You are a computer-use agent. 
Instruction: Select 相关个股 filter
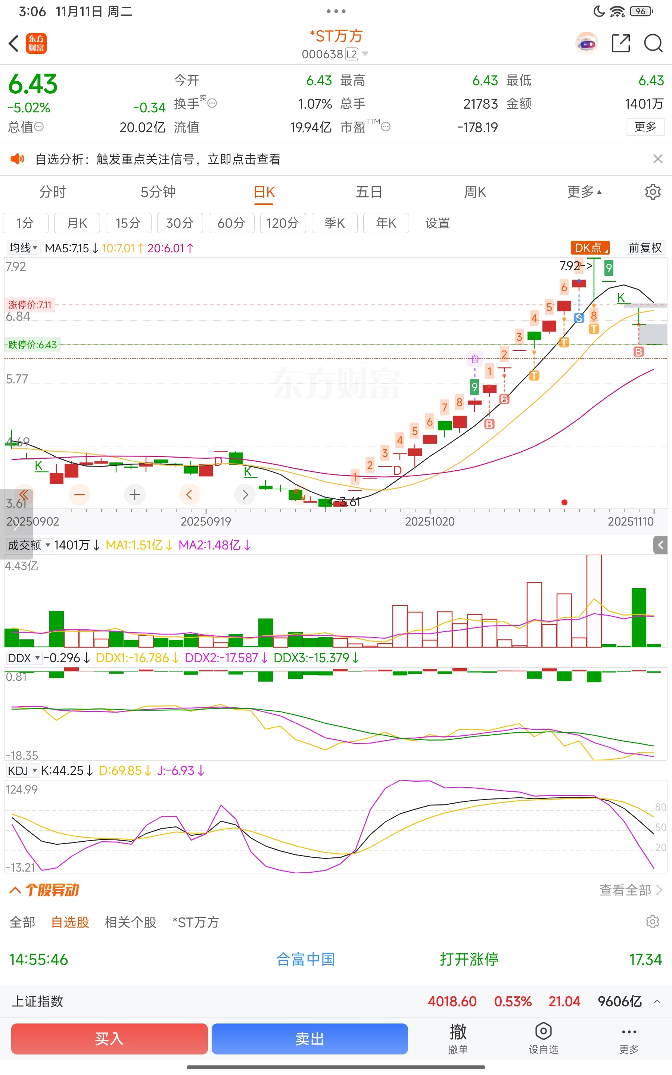point(131,922)
